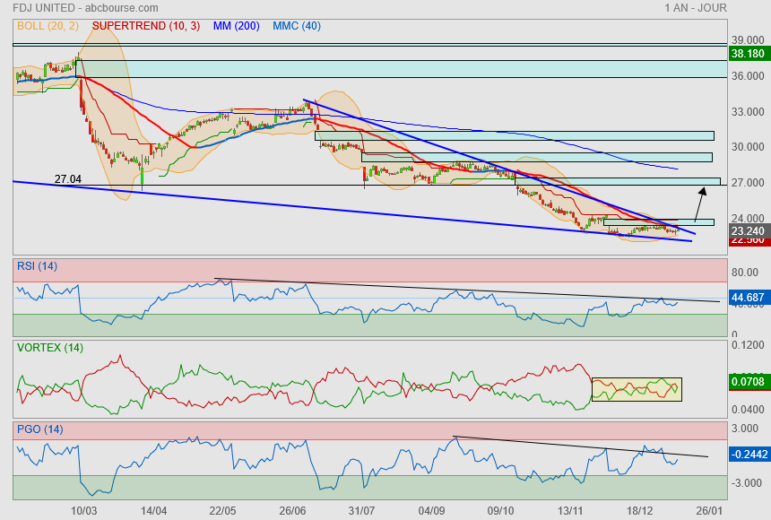771x520 pixels.
Task: Click the 1 AN - JOUR timeframe label
Action: pyautogui.click(x=696, y=8)
